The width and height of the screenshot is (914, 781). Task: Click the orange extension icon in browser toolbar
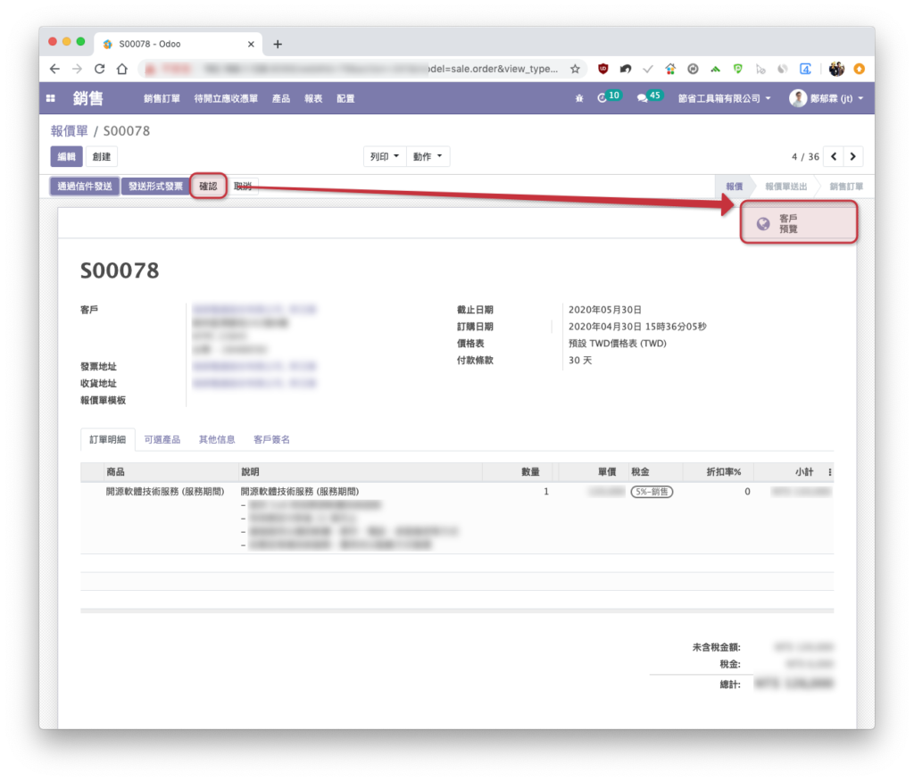coord(860,69)
